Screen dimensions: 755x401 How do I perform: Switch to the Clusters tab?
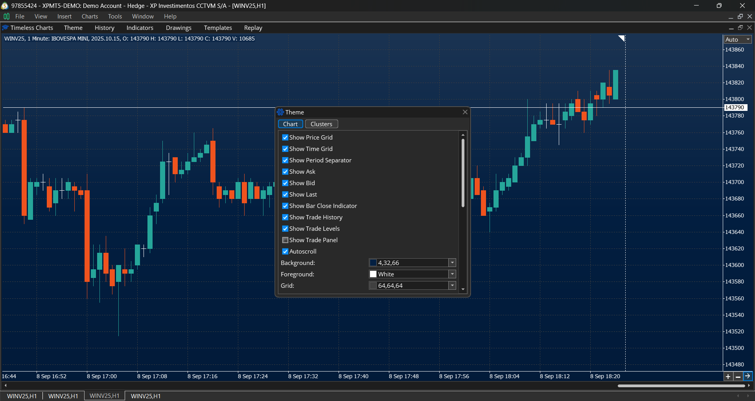(321, 123)
